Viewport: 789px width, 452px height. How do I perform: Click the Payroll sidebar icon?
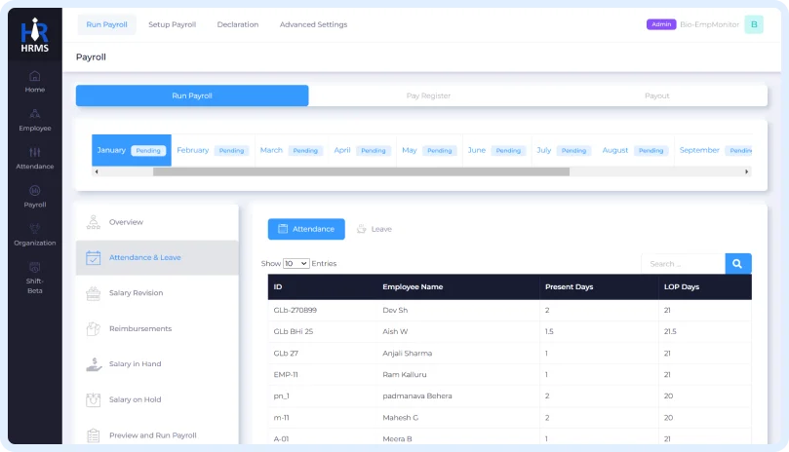coord(35,191)
